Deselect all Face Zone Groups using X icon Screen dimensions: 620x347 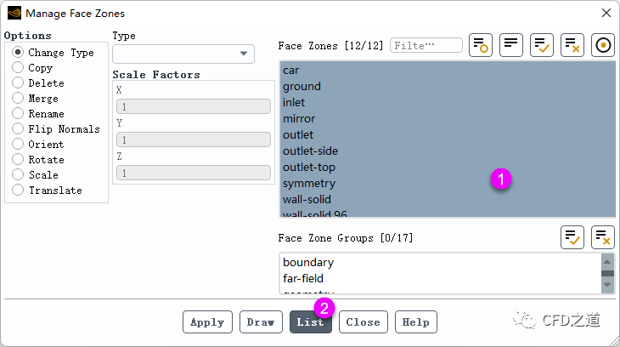(603, 237)
